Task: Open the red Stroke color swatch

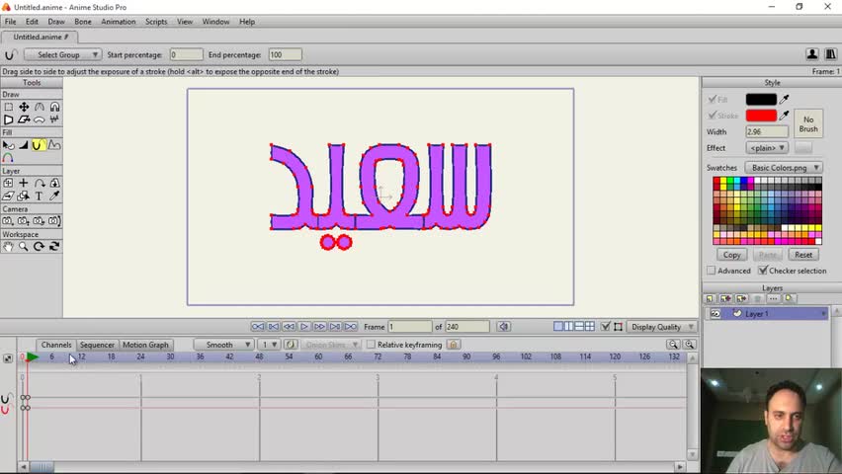Action: [761, 116]
